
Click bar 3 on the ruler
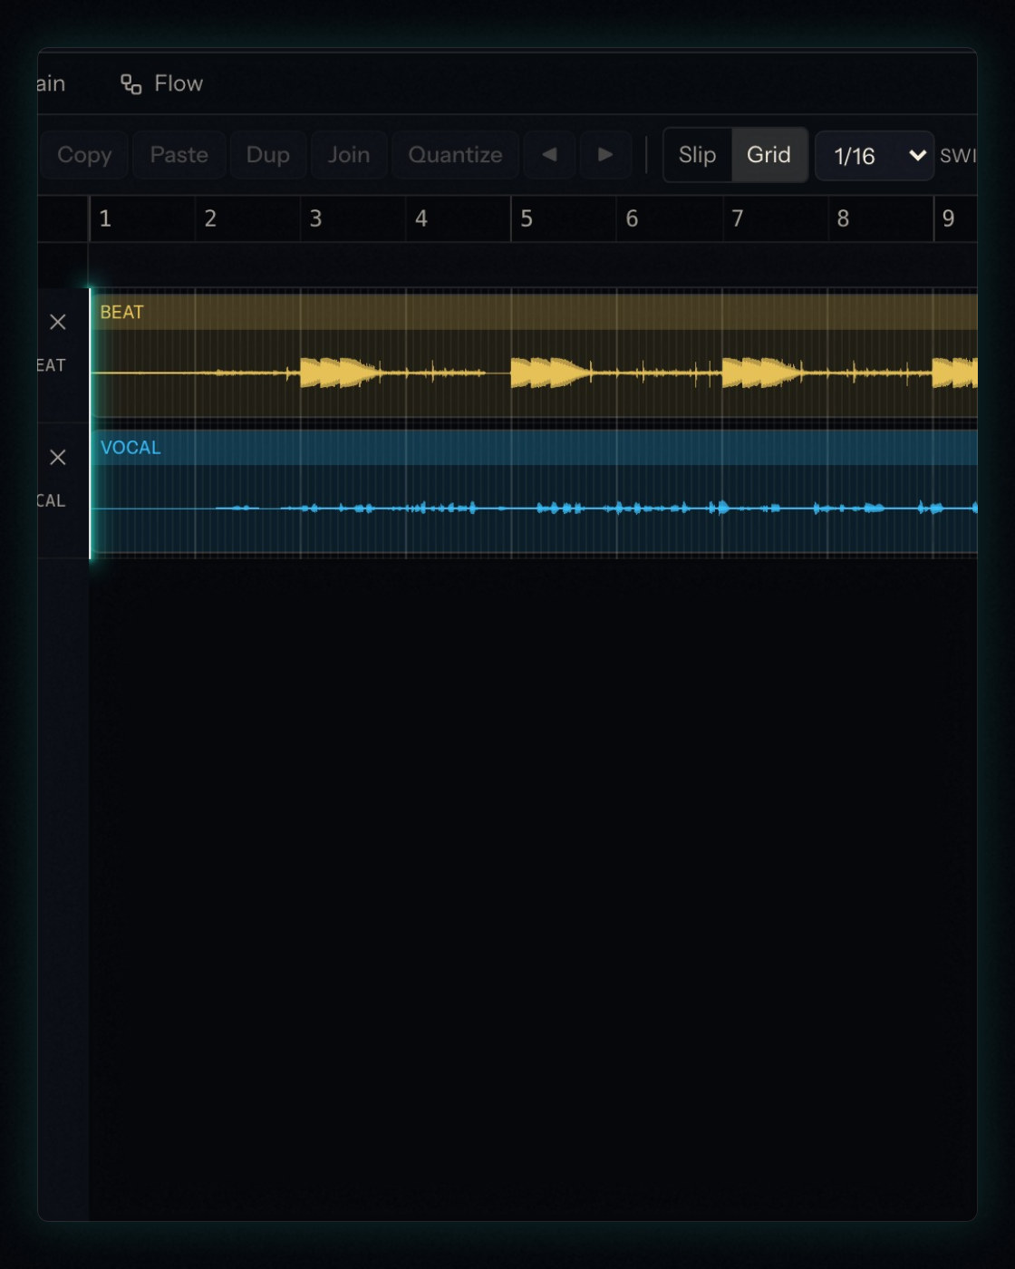315,218
